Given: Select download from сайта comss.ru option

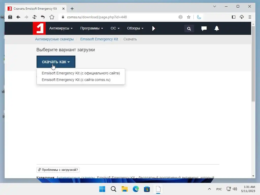Looking at the screenshot, I should pyautogui.click(x=81, y=80).
